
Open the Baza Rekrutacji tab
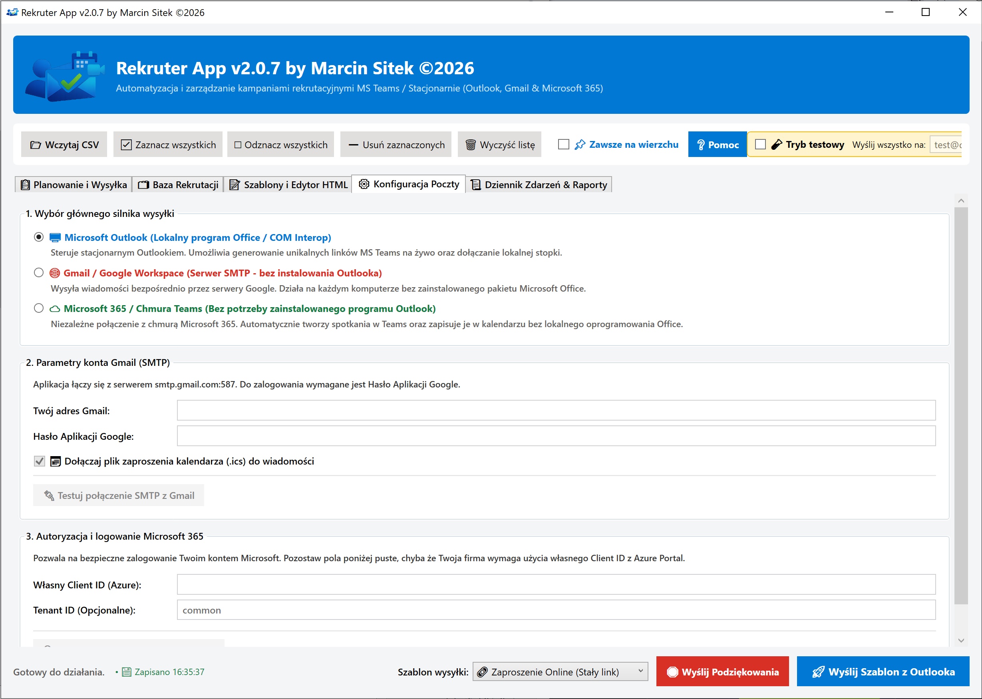178,185
